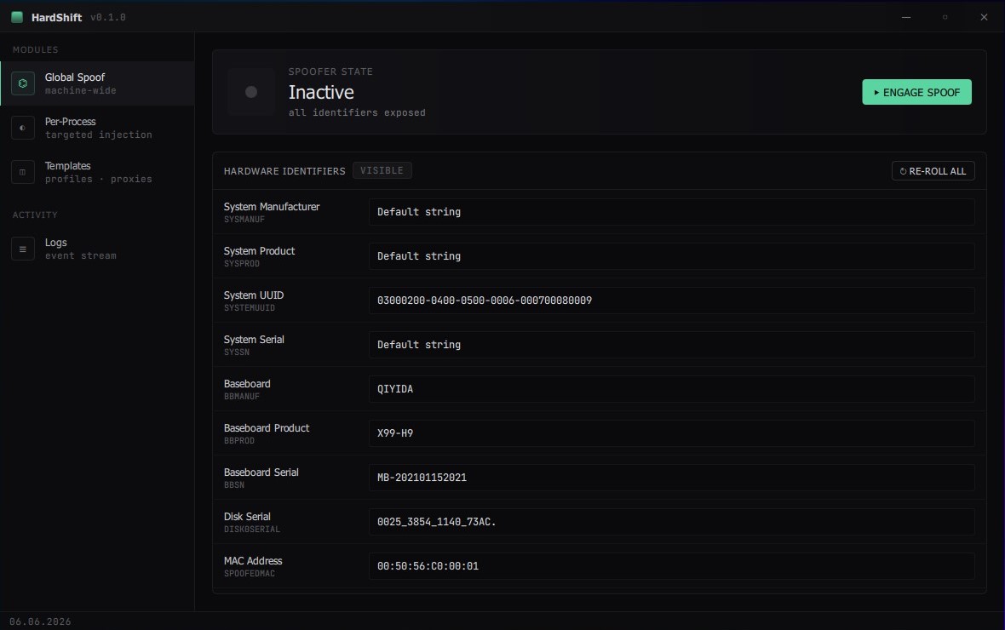Click the "Baseboard Product" label

tap(267, 427)
